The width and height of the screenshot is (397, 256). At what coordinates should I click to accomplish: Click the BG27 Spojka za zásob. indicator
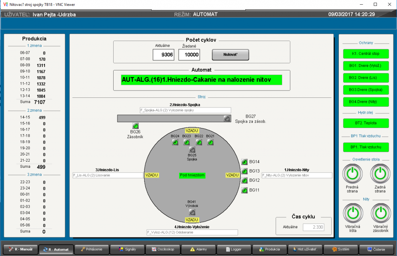click(227, 118)
